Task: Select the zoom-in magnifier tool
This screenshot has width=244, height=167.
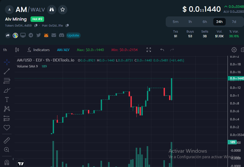Action: click(7, 150)
